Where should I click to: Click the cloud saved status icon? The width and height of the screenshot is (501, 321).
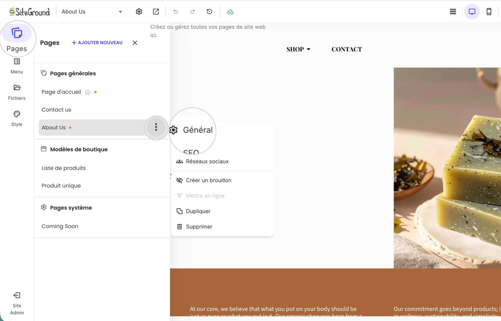pyautogui.click(x=230, y=12)
